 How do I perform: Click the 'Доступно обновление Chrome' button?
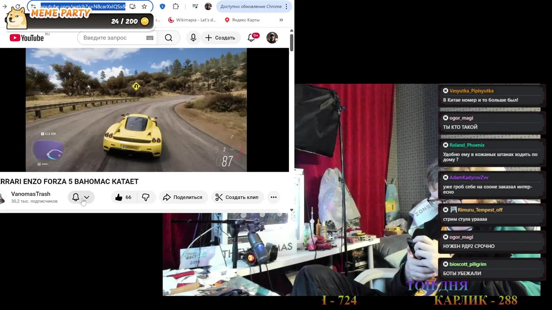pos(254,6)
